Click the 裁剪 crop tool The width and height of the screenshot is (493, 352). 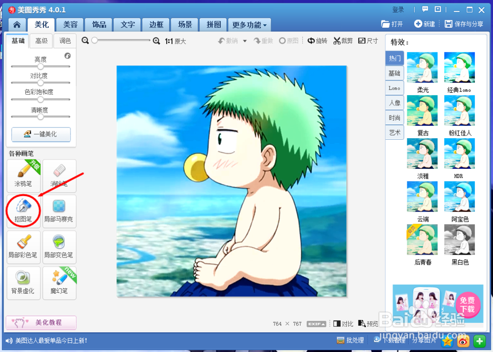(343, 40)
